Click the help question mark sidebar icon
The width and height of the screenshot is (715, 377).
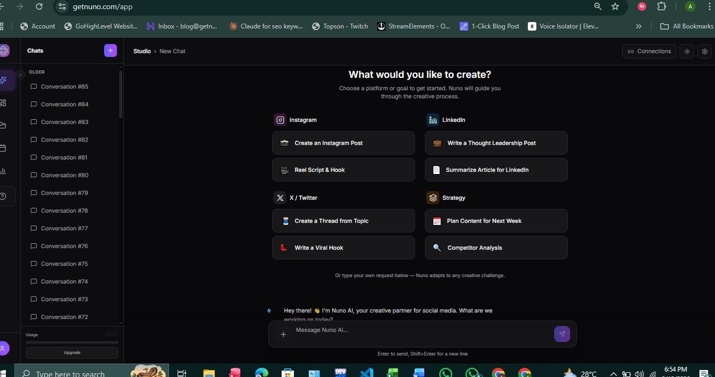[x=4, y=197]
